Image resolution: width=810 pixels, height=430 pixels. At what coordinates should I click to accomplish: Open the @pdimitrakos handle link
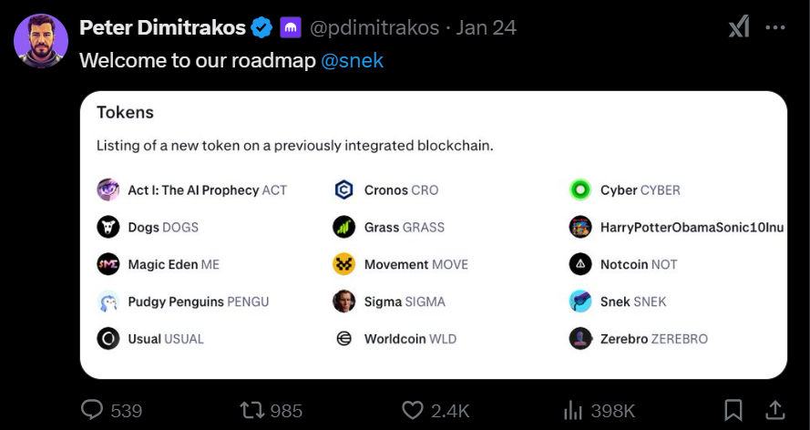[374, 27]
